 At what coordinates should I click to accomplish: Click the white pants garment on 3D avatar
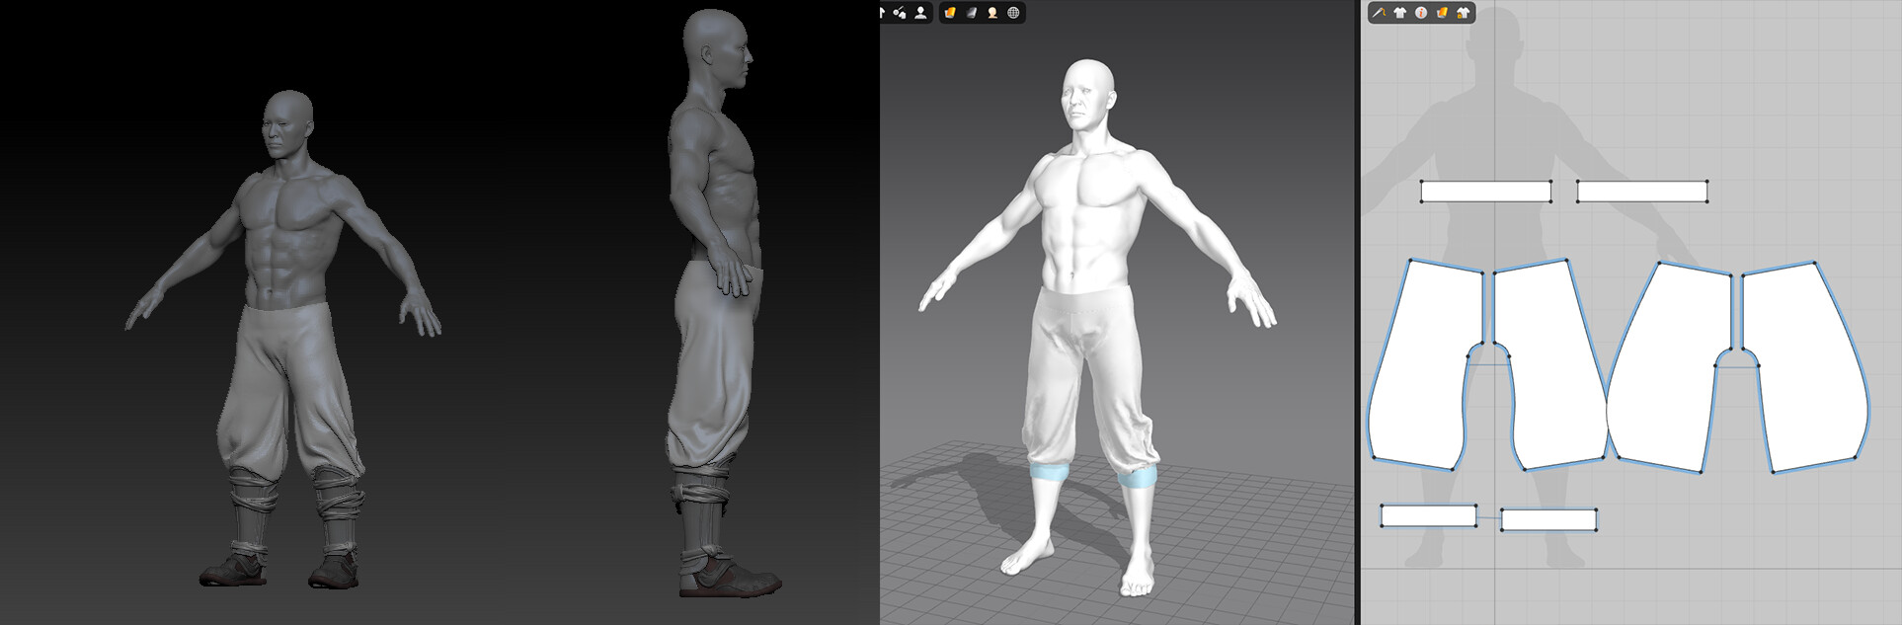(1091, 375)
